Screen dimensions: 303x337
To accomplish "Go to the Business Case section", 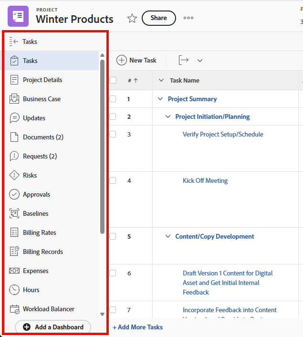I will (52, 99).
